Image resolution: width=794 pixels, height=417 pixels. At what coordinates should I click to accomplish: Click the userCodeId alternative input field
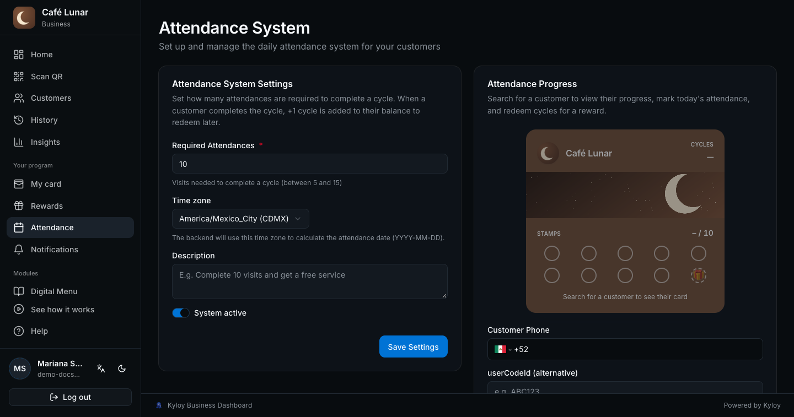625,387
